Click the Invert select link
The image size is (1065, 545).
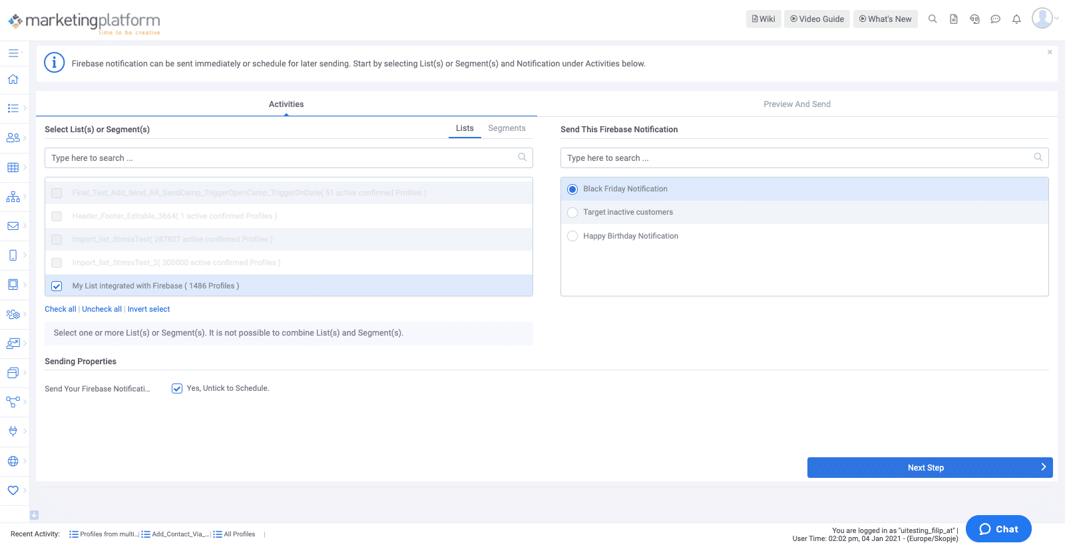click(148, 309)
